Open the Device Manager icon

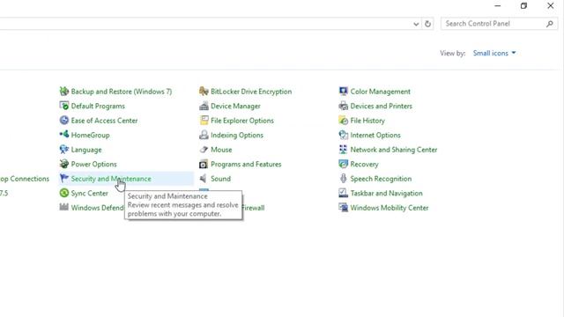point(204,106)
